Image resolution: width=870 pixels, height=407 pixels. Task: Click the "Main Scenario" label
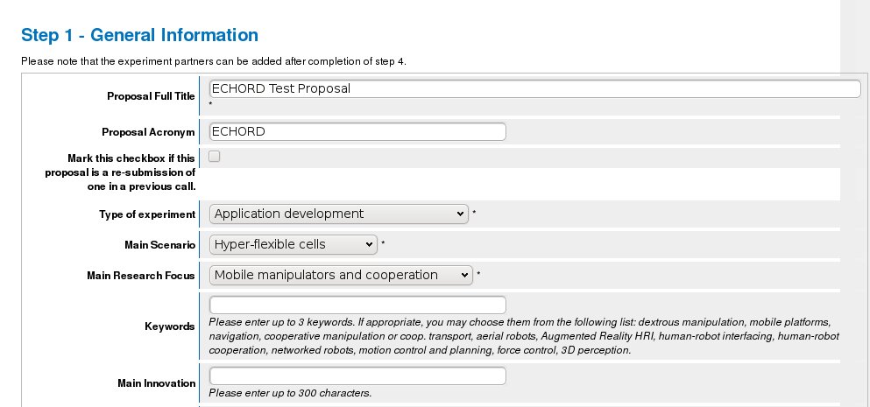[x=159, y=245]
